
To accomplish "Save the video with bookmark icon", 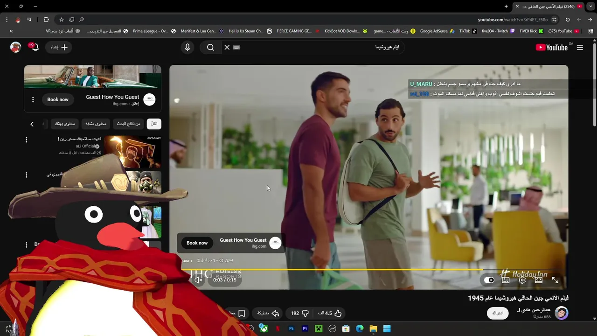I will point(242,313).
